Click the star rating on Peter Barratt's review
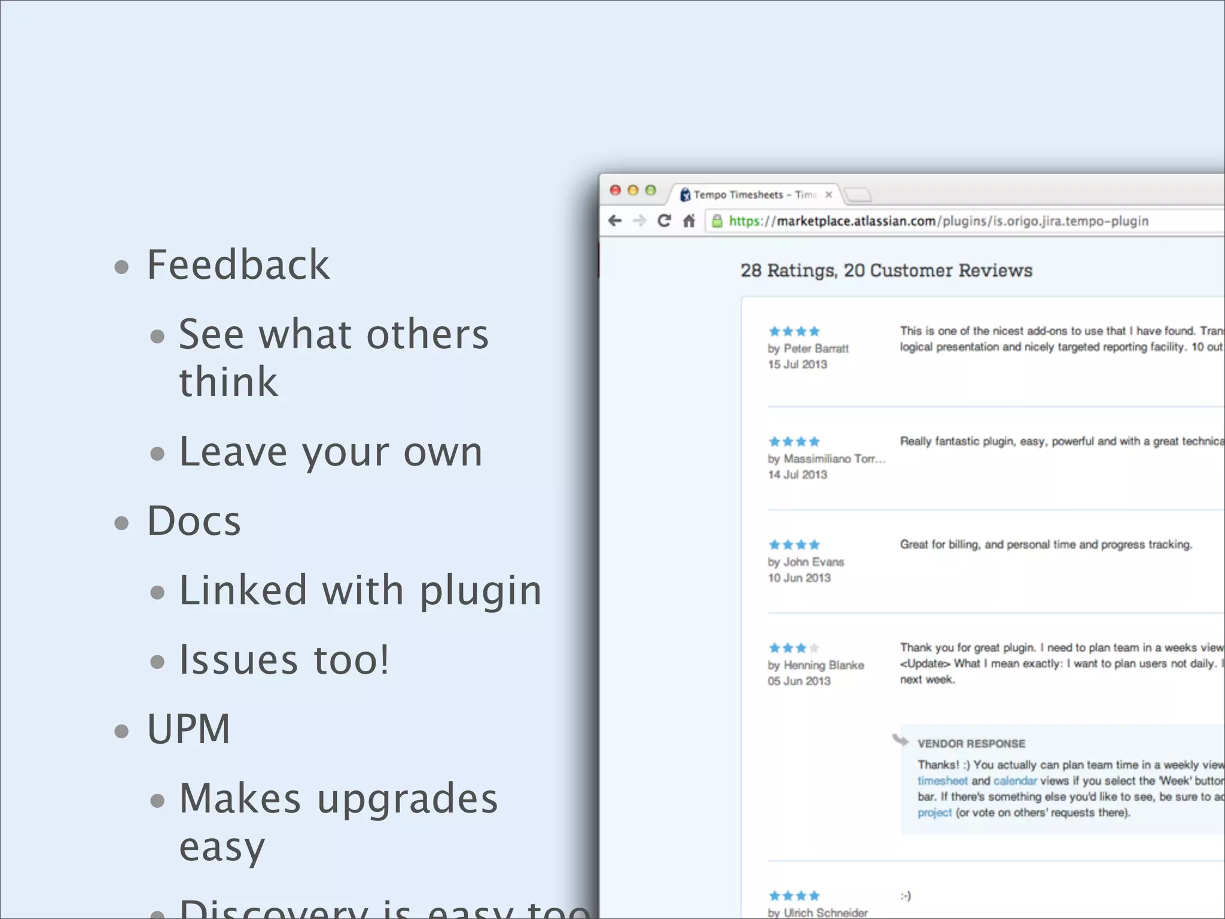This screenshot has width=1225, height=919. (794, 331)
